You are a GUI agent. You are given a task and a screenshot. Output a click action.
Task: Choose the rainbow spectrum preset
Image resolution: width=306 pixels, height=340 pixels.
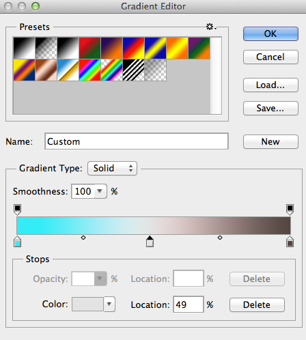[89, 70]
